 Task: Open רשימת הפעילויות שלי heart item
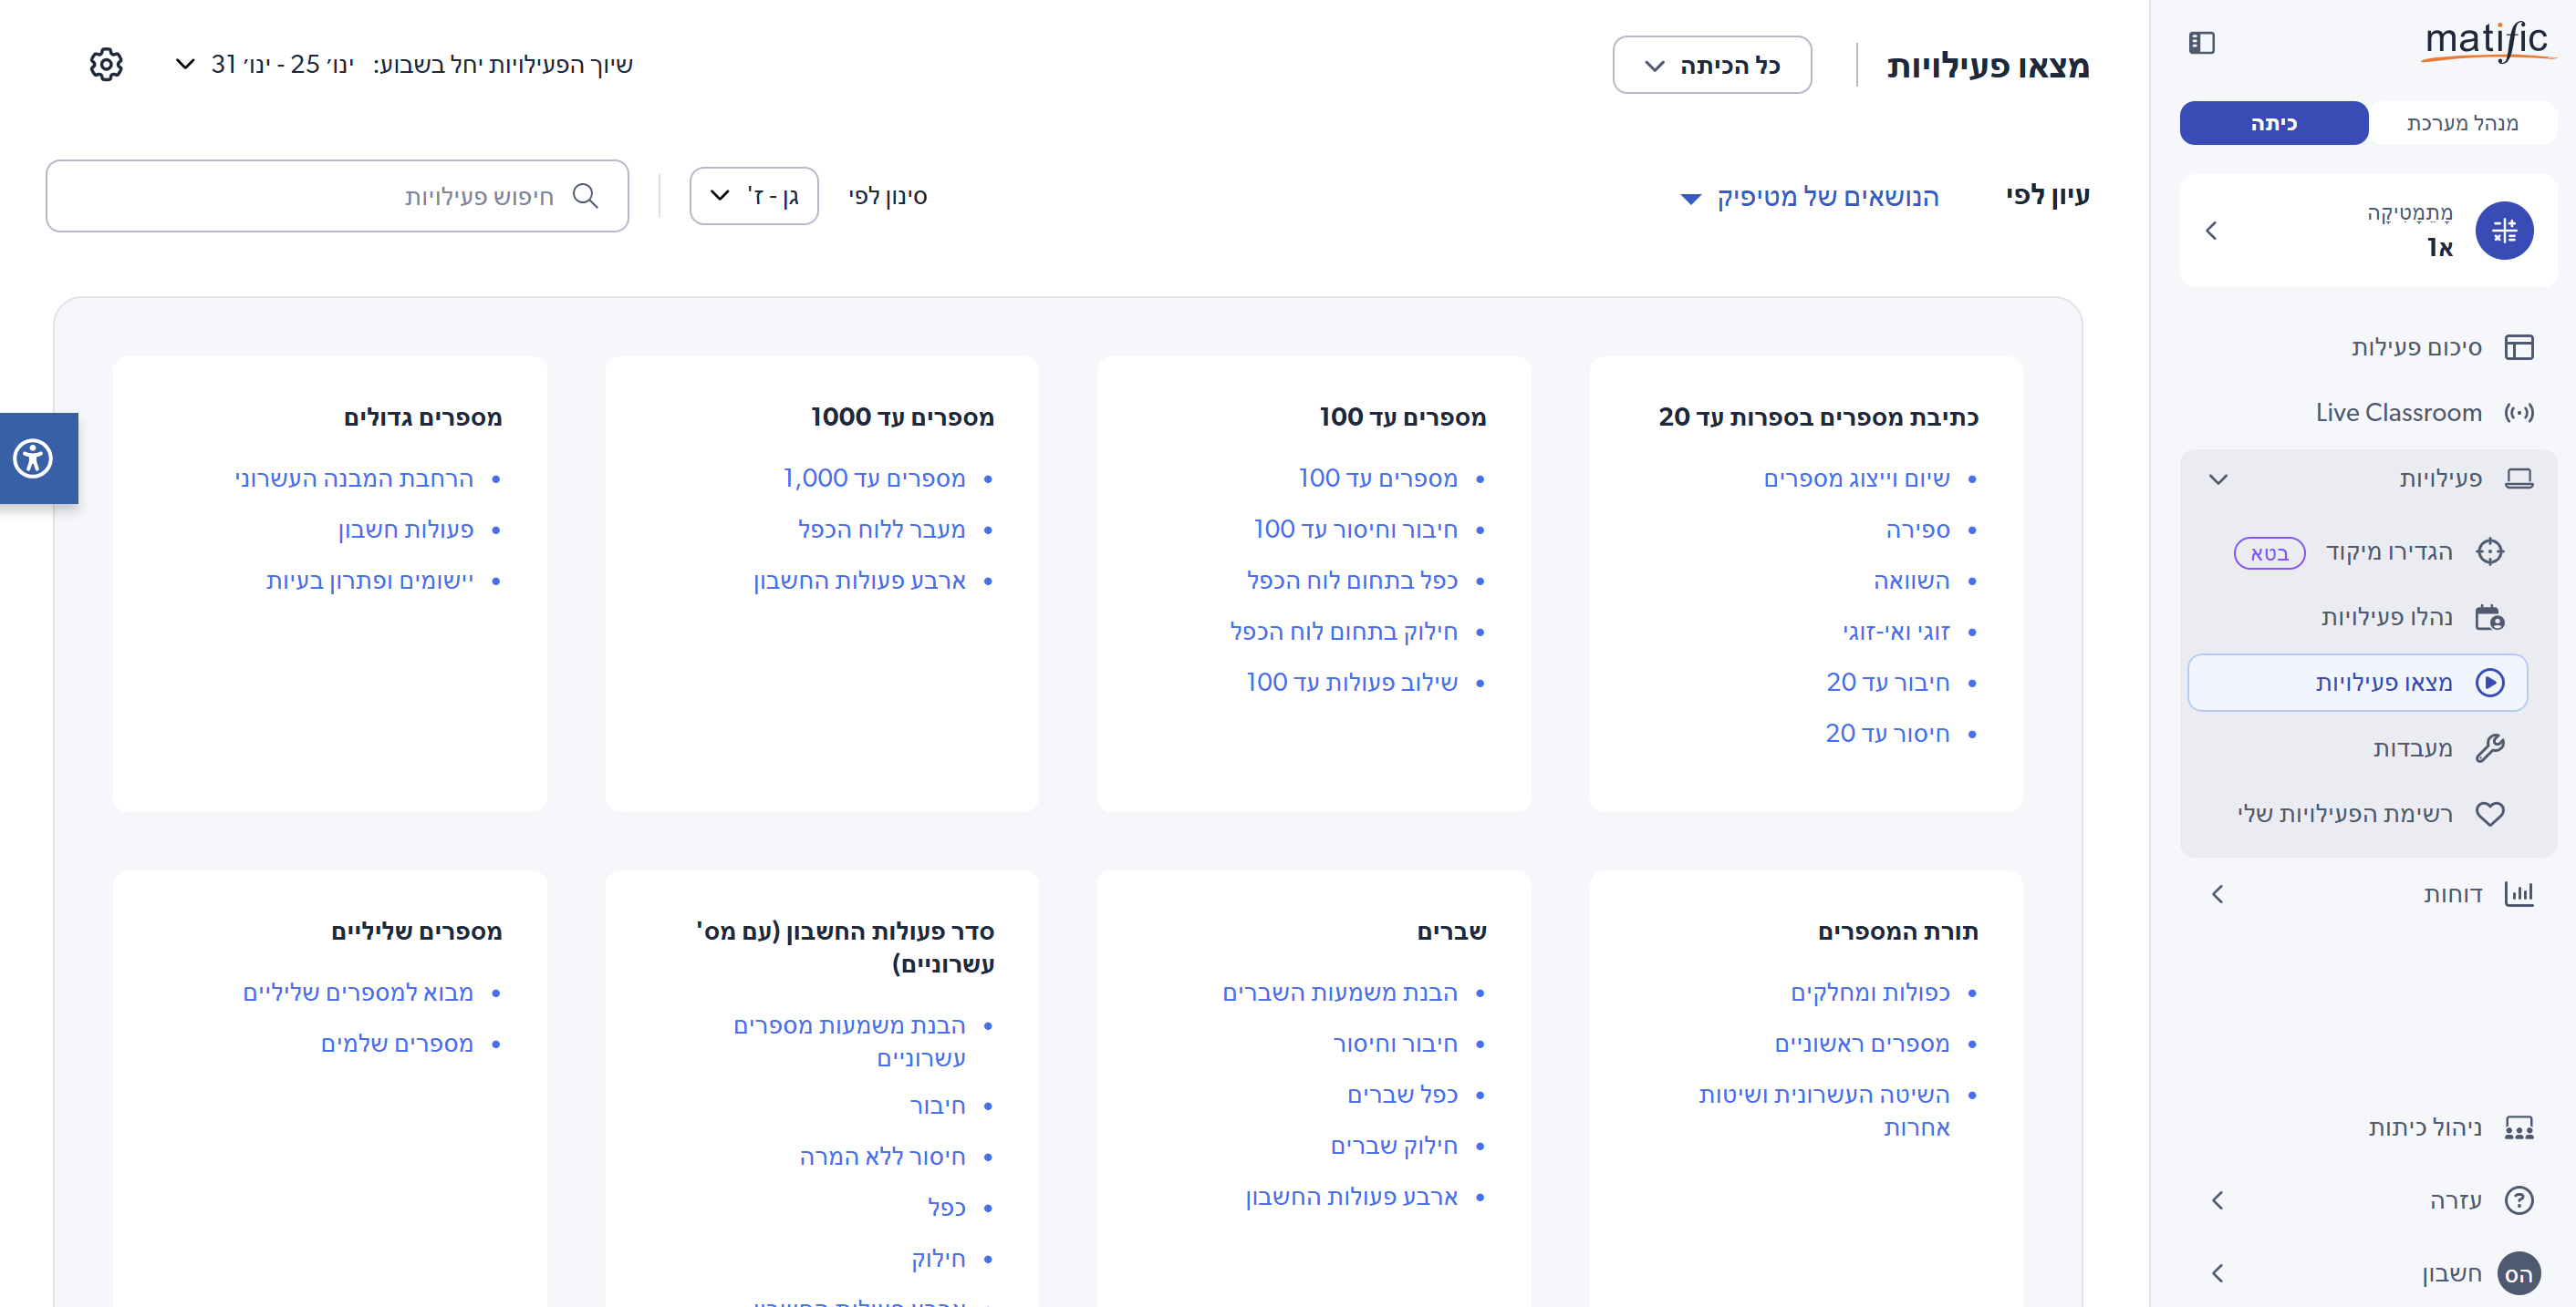[2344, 813]
